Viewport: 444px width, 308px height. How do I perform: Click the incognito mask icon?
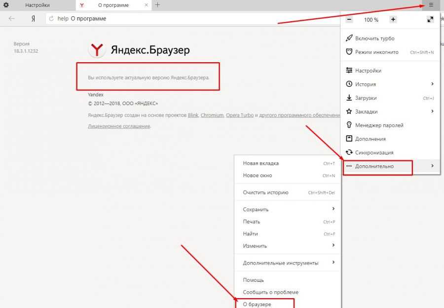(x=349, y=52)
